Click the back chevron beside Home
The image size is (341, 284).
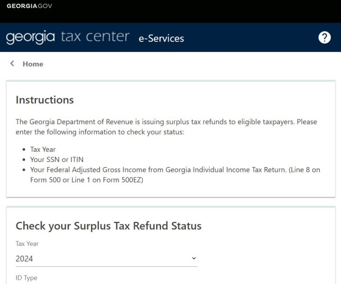tap(12, 63)
